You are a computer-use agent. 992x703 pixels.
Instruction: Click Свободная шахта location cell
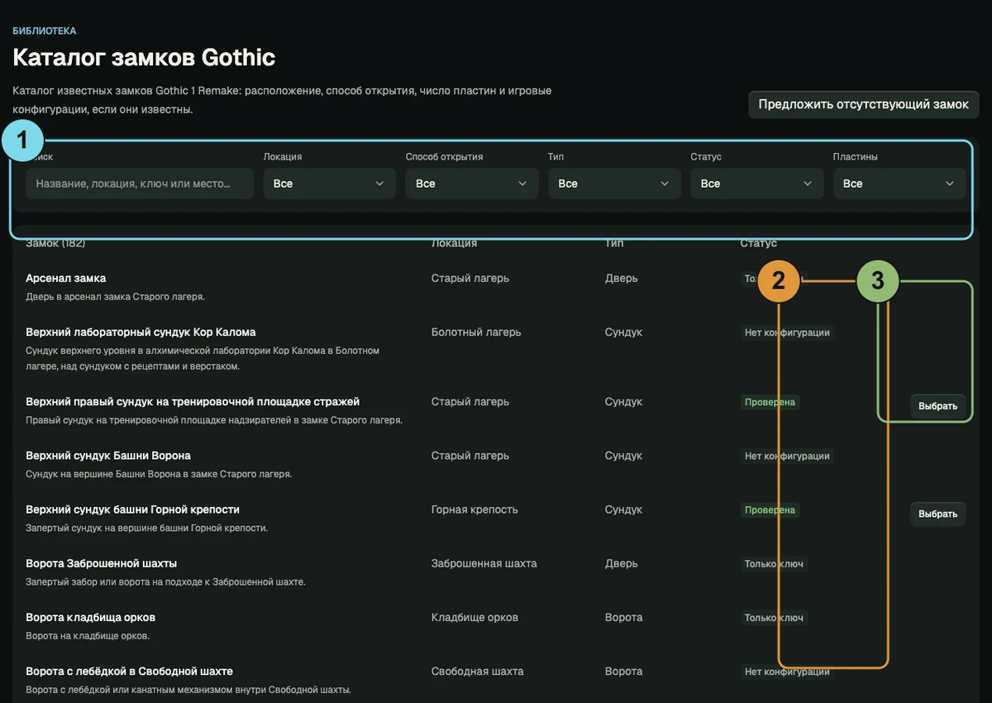(x=478, y=671)
